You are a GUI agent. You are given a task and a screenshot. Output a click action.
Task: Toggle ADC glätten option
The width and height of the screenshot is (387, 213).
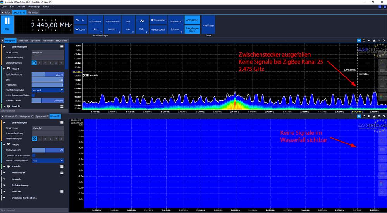point(192,20)
